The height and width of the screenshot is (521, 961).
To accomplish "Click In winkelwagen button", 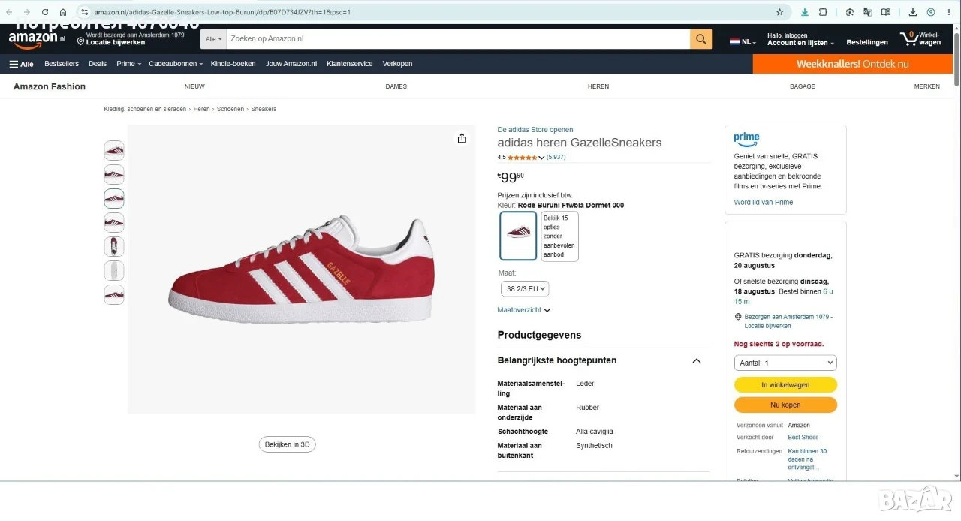I will 785,385.
